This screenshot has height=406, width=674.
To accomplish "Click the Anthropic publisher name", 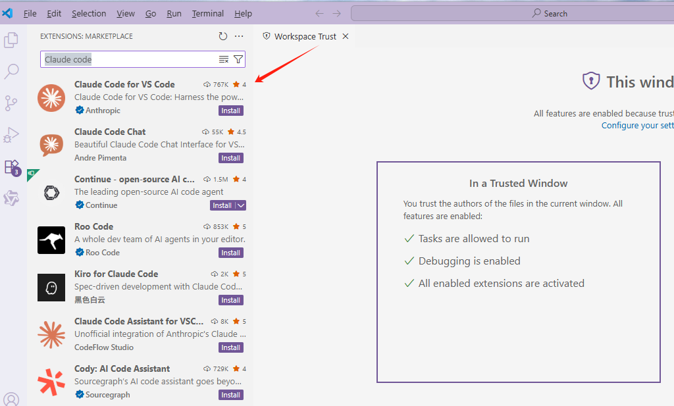I will click(x=103, y=111).
